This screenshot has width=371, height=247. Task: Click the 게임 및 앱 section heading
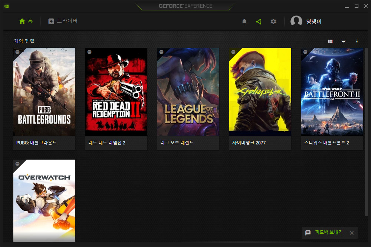click(x=24, y=41)
